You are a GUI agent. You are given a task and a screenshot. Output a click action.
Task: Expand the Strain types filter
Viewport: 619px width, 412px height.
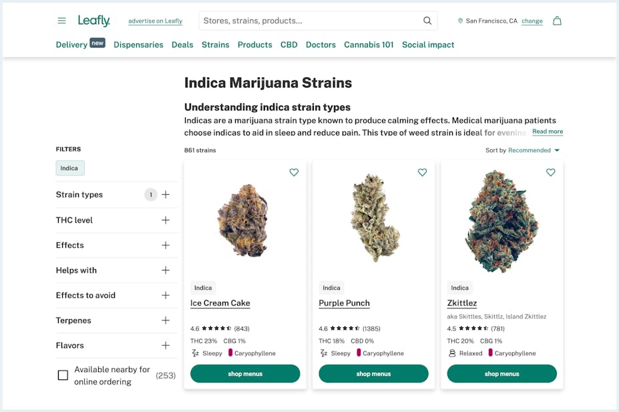(x=165, y=194)
